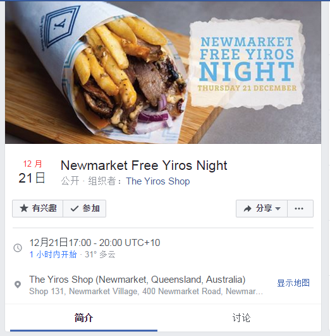Open The Yiros Shop organizer link

click(158, 181)
